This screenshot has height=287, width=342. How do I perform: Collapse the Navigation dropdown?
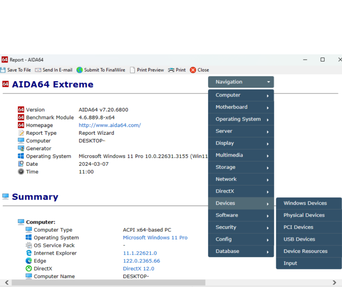pyautogui.click(x=241, y=82)
